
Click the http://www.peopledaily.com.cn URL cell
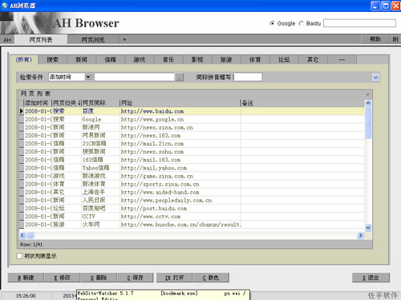(180, 200)
